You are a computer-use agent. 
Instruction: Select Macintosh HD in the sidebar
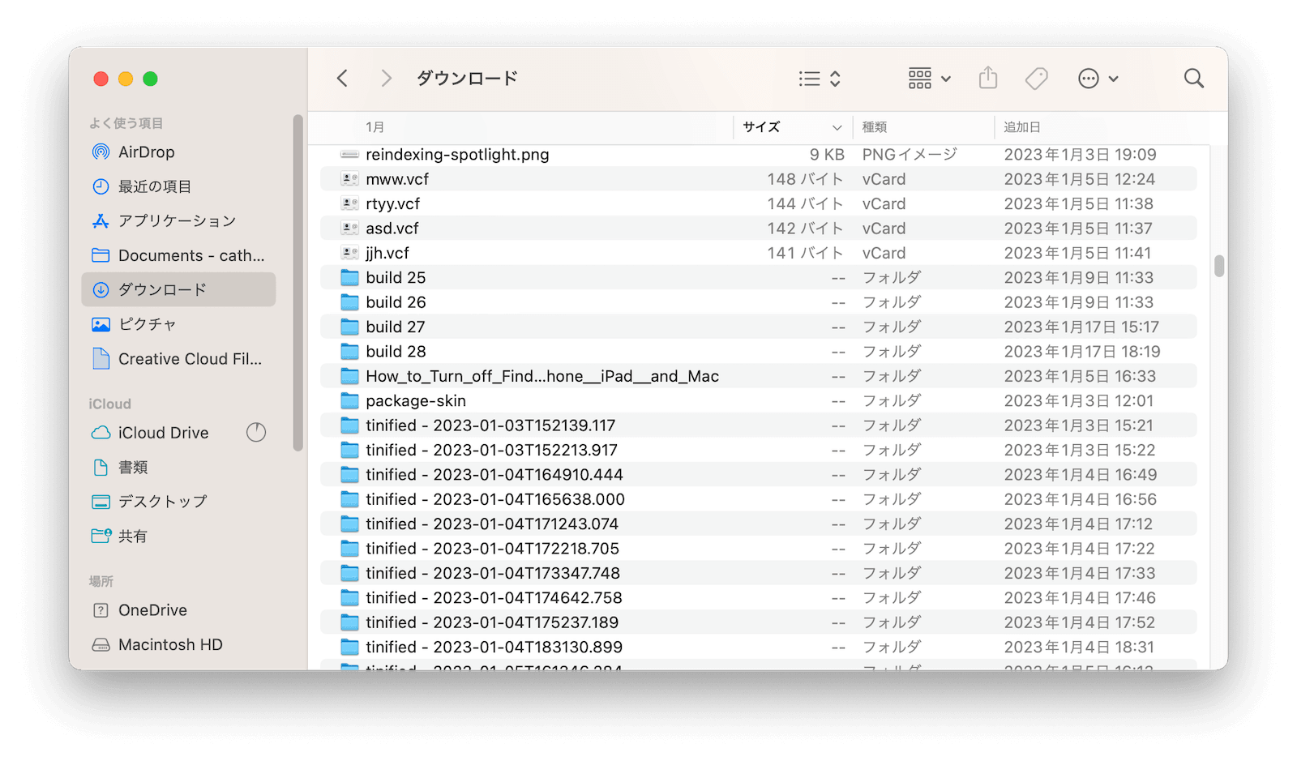tap(178, 645)
